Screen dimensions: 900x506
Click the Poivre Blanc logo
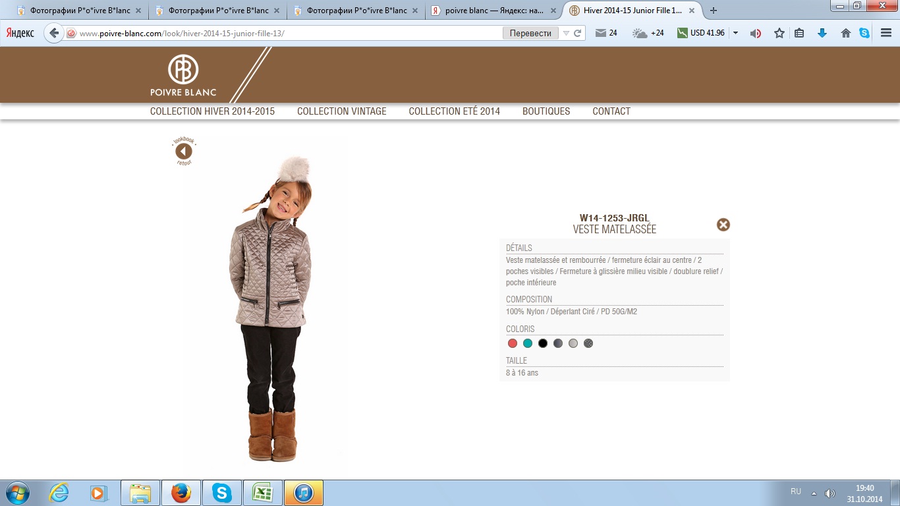point(183,75)
